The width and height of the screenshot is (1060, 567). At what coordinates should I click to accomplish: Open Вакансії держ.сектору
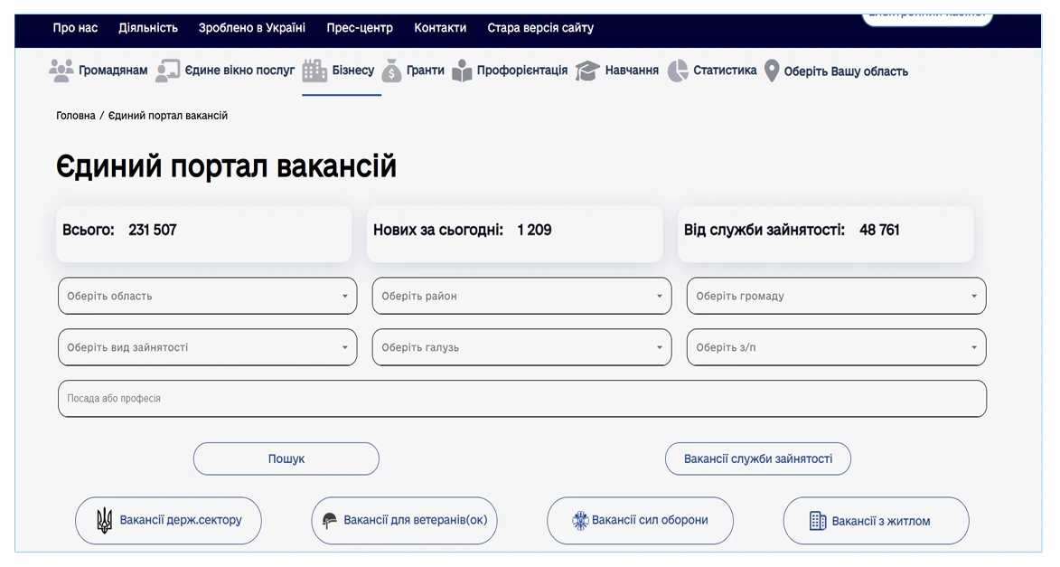click(168, 520)
